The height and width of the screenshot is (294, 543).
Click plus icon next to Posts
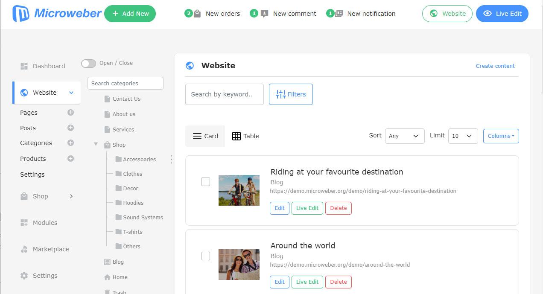tap(71, 128)
